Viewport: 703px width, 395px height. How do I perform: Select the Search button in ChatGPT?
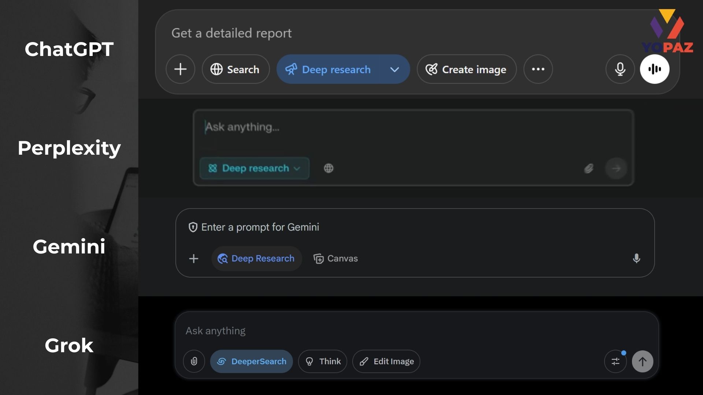pos(235,69)
